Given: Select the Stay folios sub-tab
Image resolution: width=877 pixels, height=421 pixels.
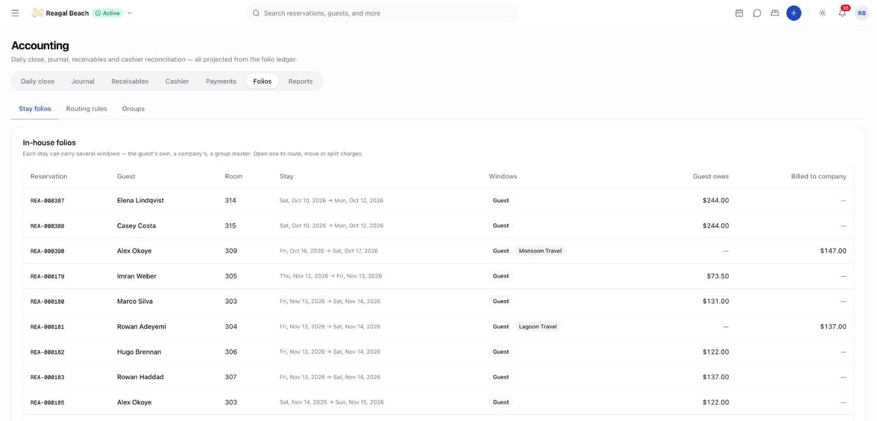Looking at the screenshot, I should click(35, 108).
